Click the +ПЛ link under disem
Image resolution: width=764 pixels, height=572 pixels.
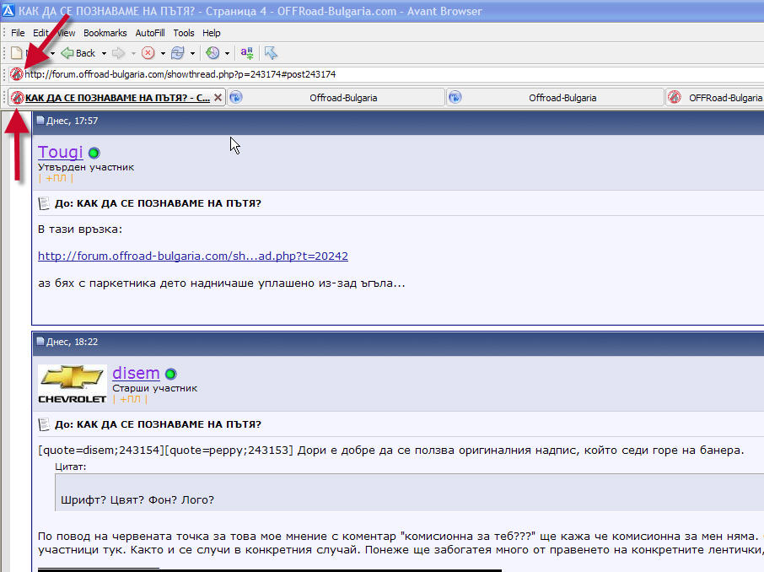click(129, 399)
